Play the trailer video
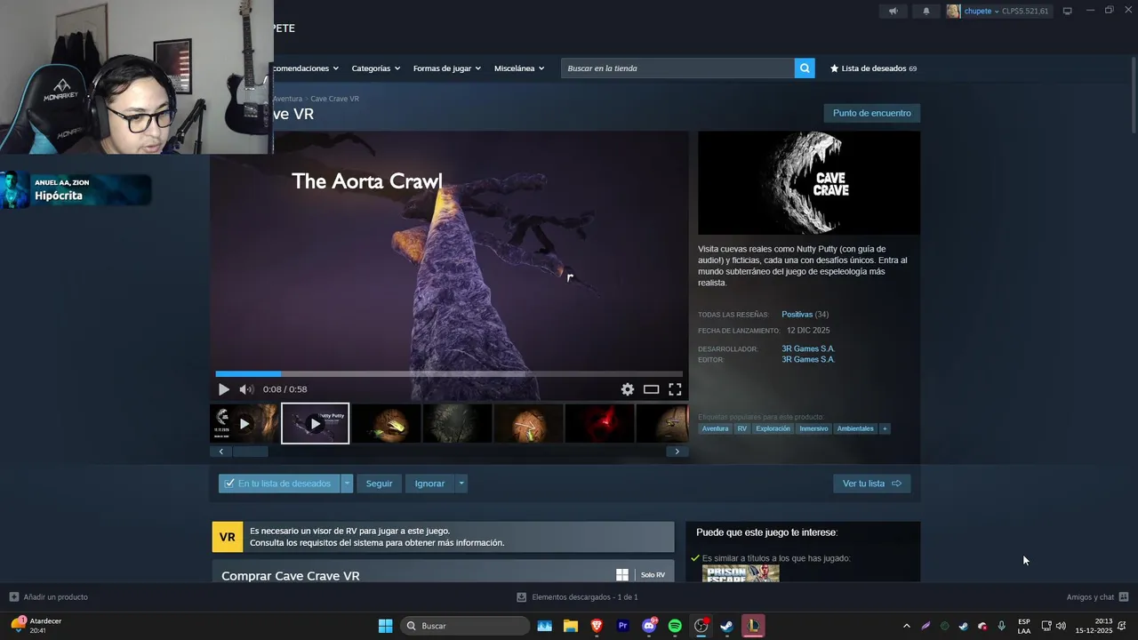 223,389
